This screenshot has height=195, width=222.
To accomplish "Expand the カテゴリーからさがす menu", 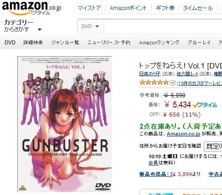I will pos(23,26).
